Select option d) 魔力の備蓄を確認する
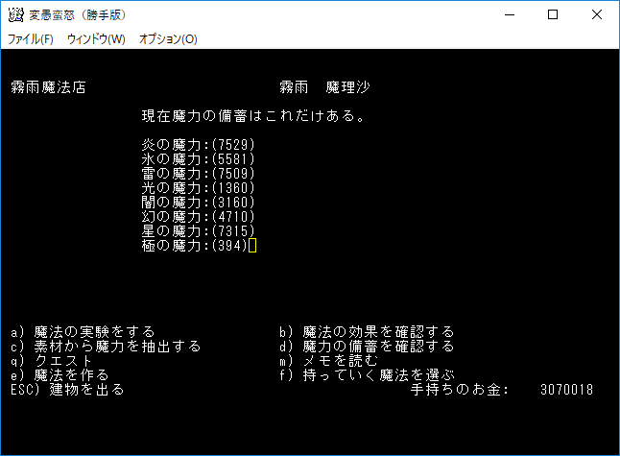Screen dimensions: 620x456 point(367,347)
